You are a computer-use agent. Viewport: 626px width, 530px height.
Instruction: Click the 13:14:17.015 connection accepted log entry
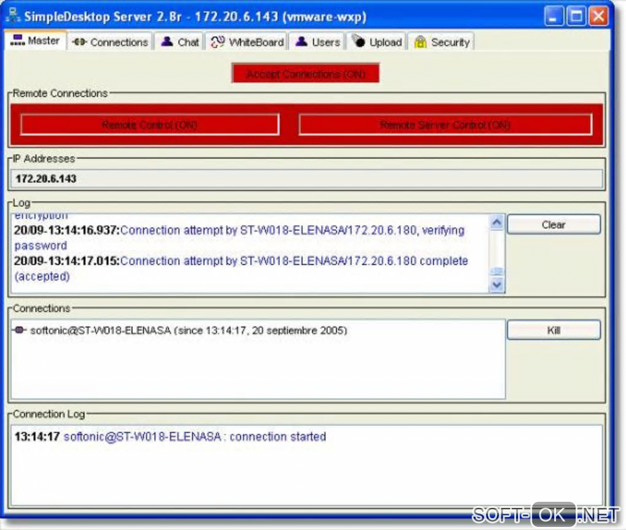241,269
